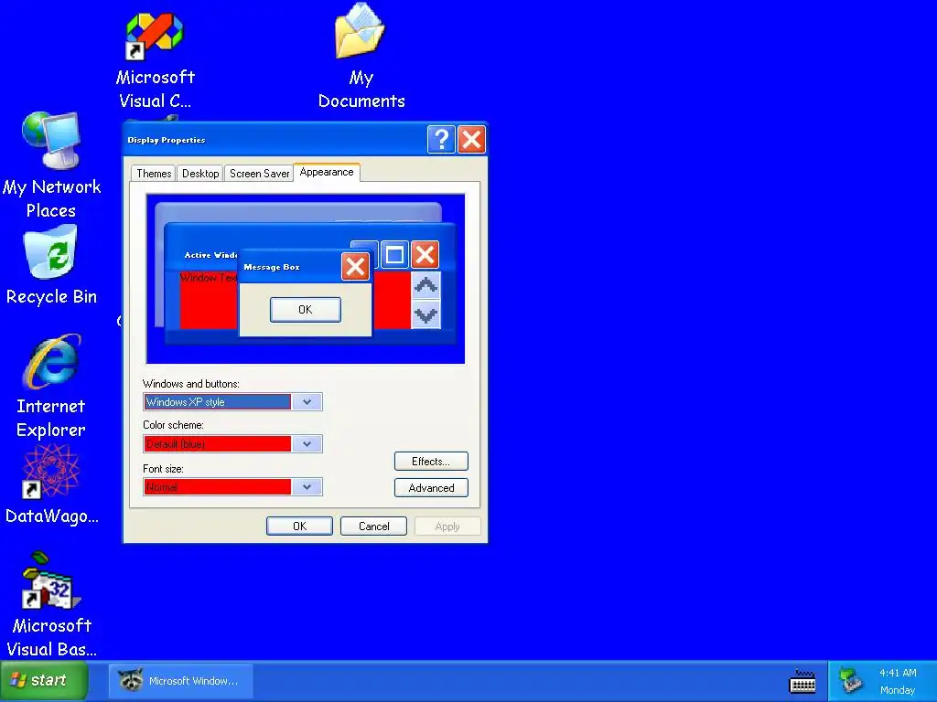The image size is (937, 702).
Task: Click the preview Active Window close icon
Action: pyautogui.click(x=425, y=255)
